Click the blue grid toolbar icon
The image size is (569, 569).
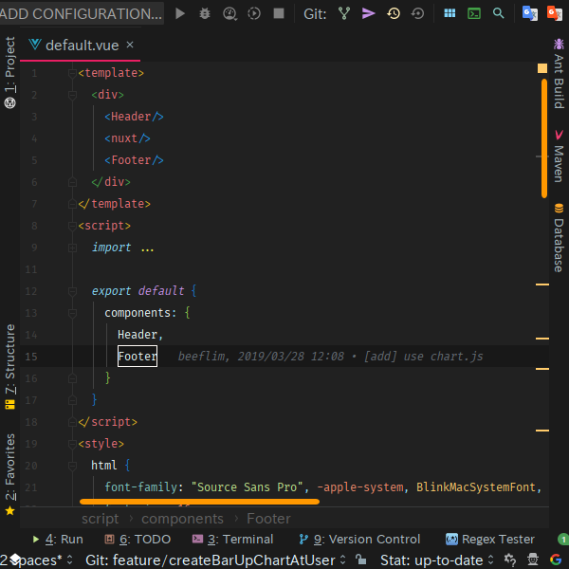click(x=450, y=13)
